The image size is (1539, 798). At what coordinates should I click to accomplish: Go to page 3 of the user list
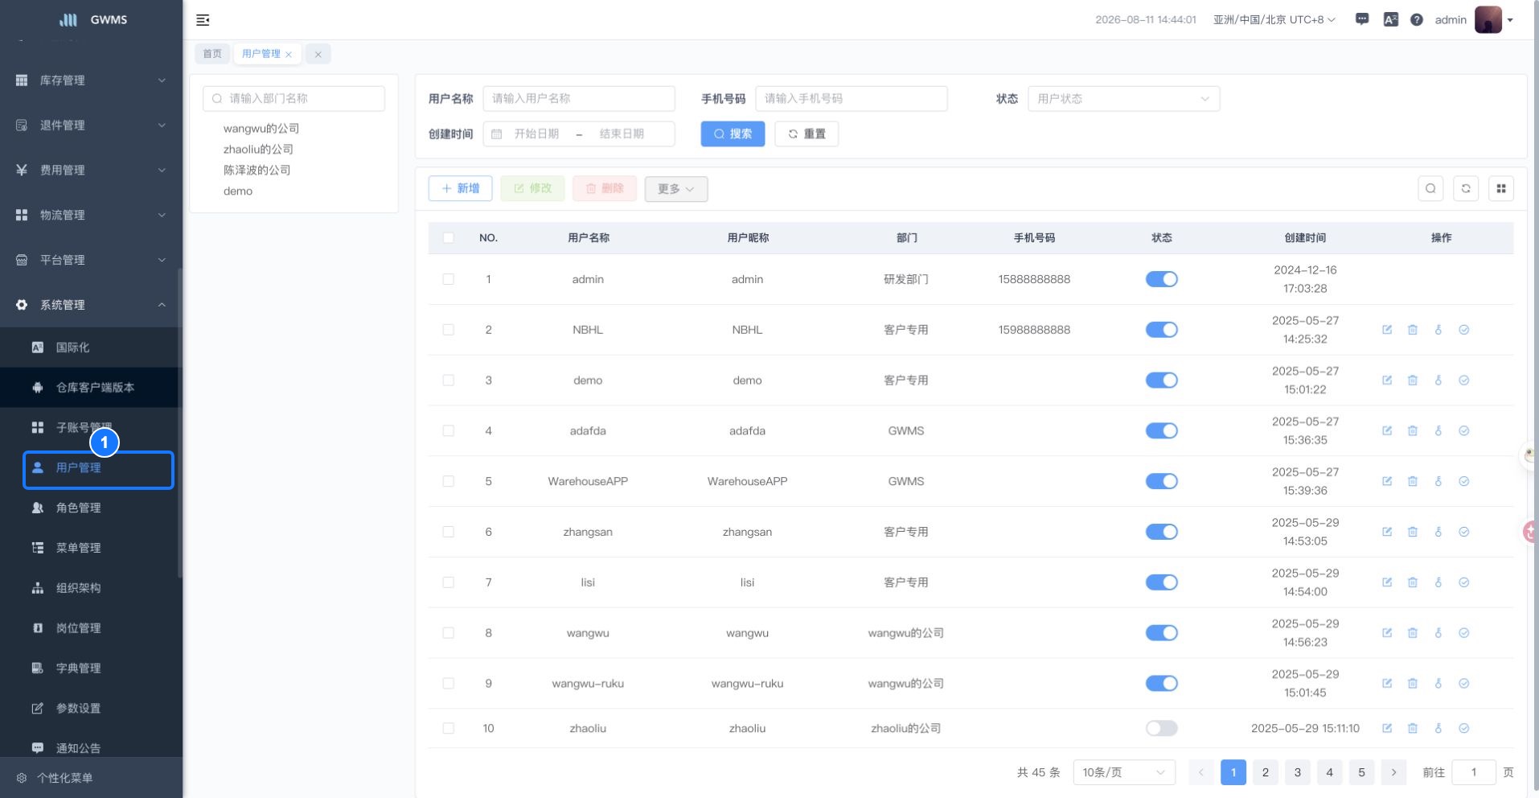[1297, 772]
